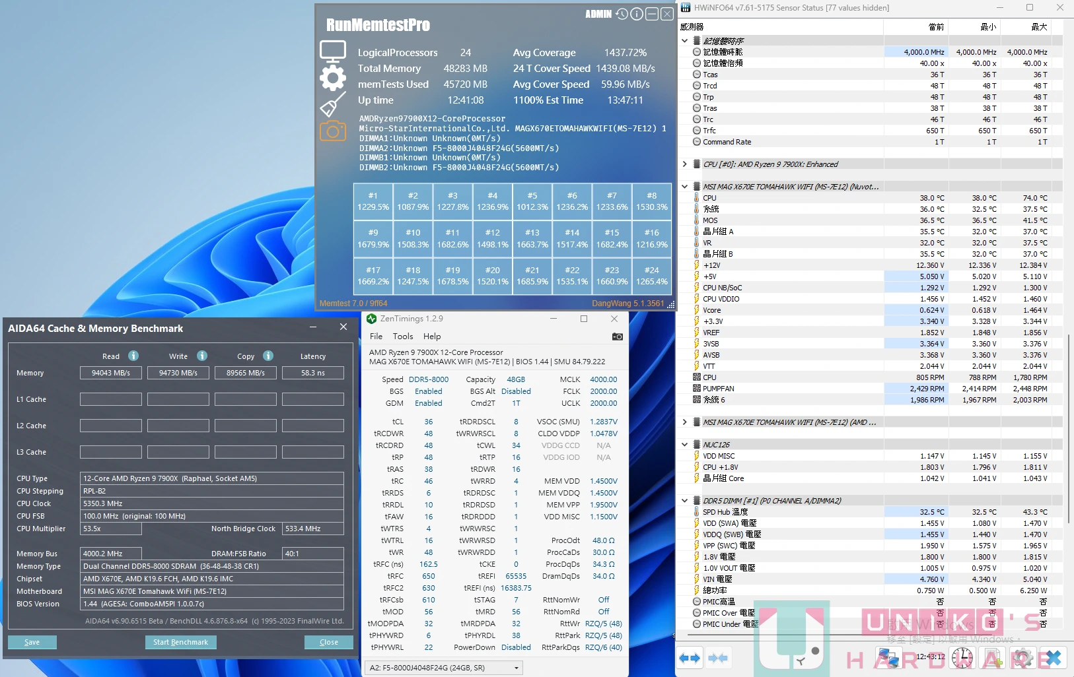Viewport: 1074px width, 677px height.
Task: Click HWiNFO log file with plus icon
Action: pos(993,658)
